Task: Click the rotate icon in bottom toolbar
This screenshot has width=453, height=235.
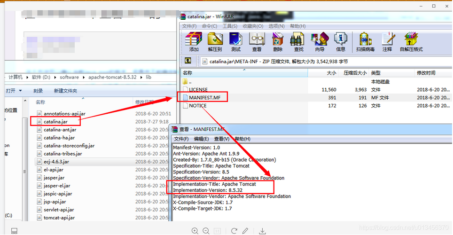Action: coord(234,231)
